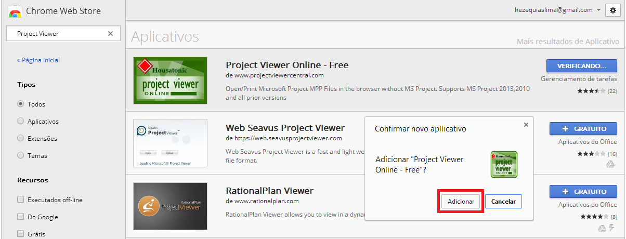Open the settings gear menu

point(613,10)
